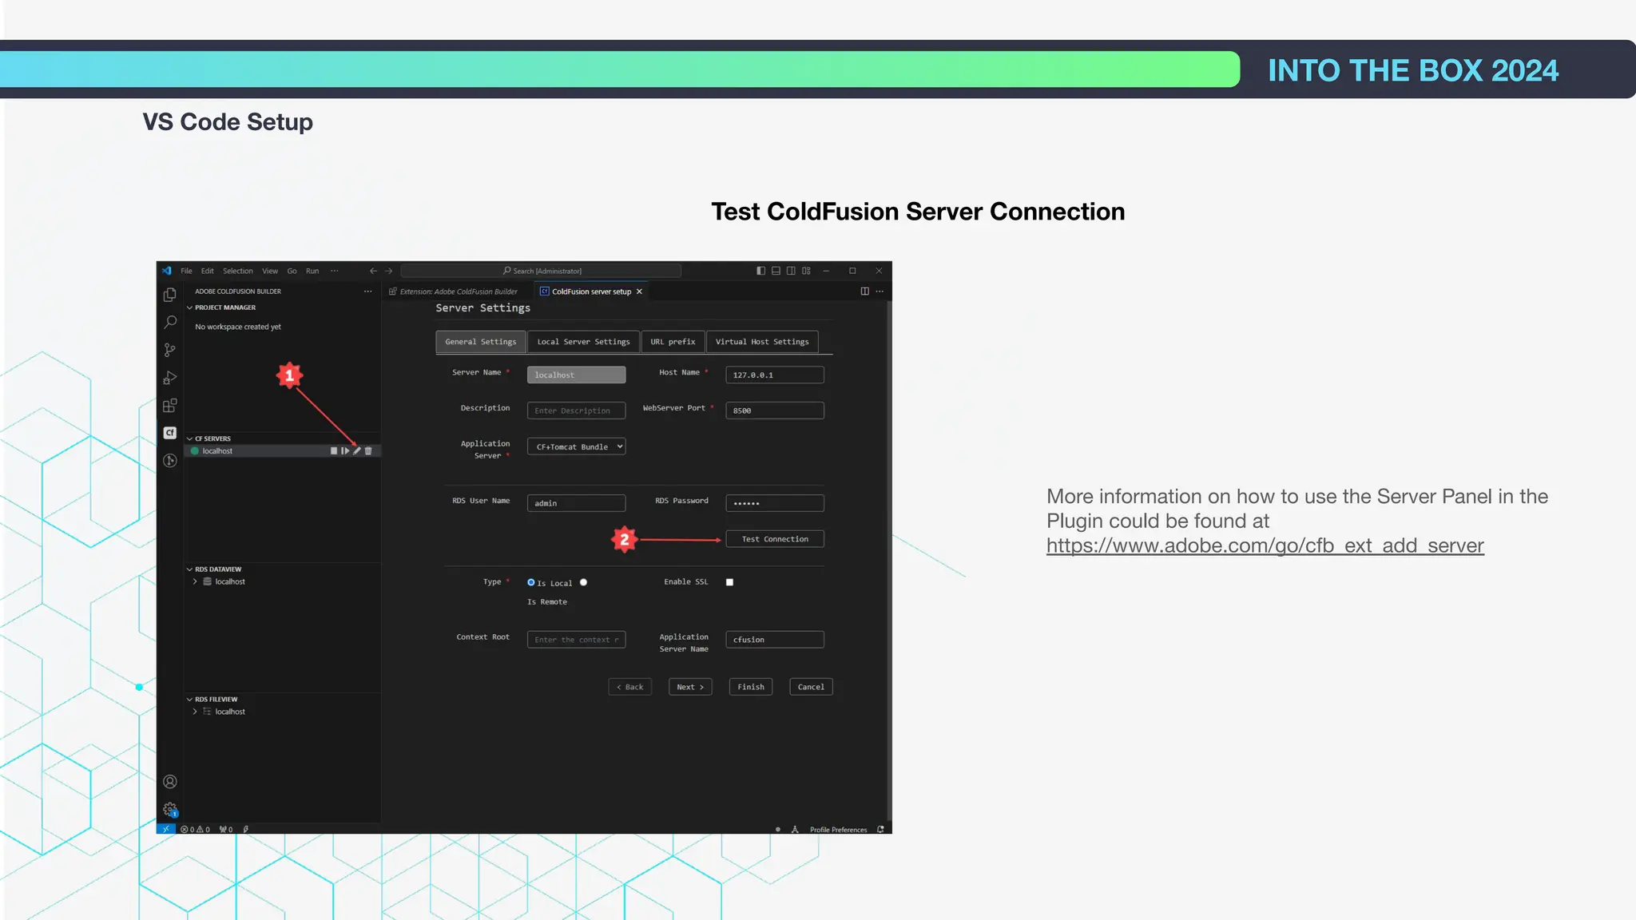Image resolution: width=1636 pixels, height=920 pixels.
Task: Click the Back button
Action: click(630, 687)
